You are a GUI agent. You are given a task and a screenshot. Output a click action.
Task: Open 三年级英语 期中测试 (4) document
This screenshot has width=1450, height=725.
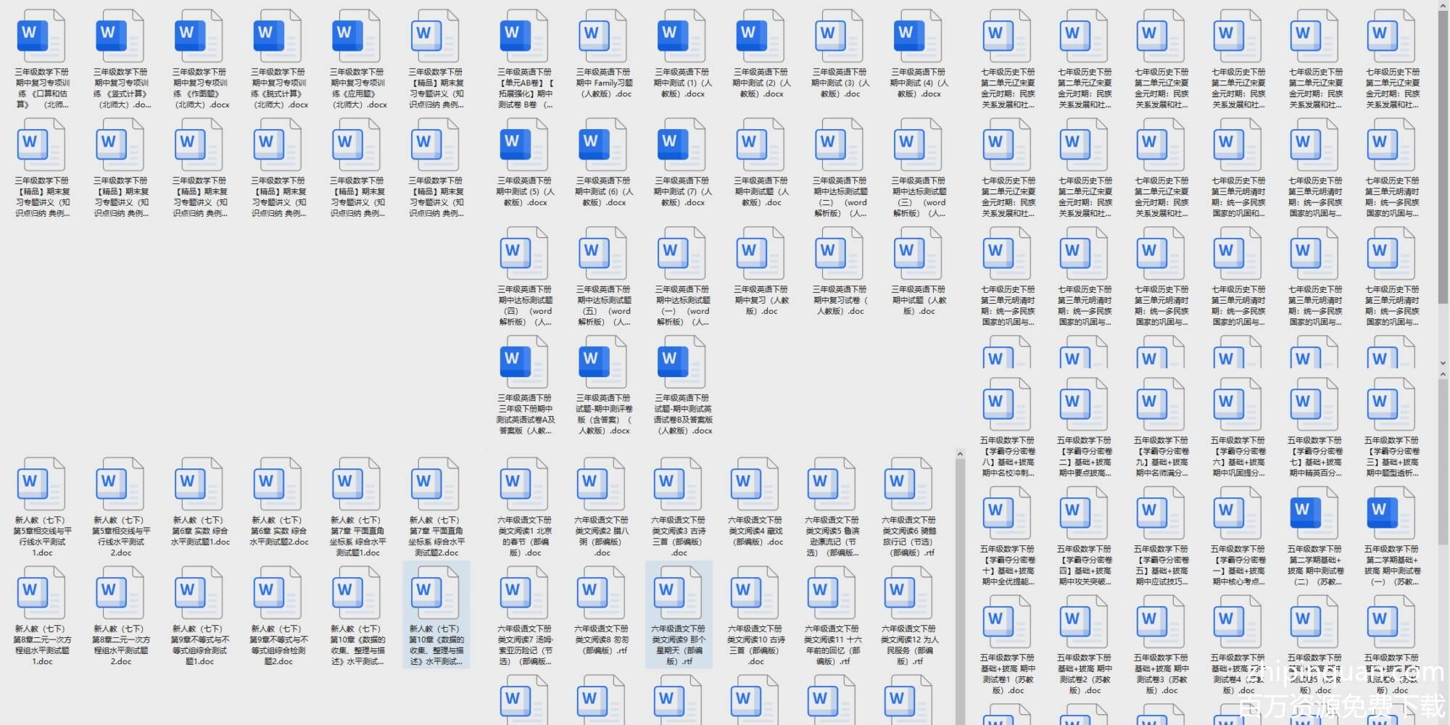pos(918,38)
